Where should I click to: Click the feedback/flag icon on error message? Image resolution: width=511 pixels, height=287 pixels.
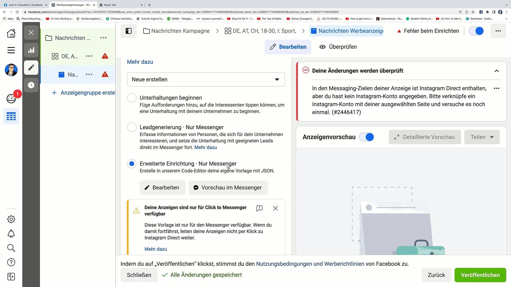tap(260, 209)
